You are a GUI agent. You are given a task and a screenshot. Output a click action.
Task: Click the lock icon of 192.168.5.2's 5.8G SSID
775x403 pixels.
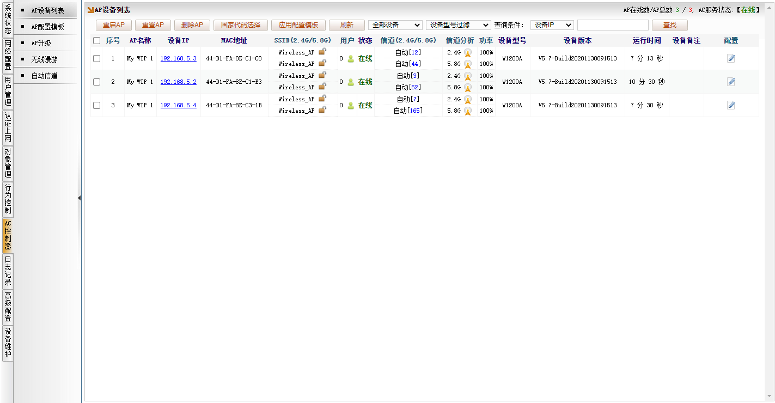tap(322, 86)
